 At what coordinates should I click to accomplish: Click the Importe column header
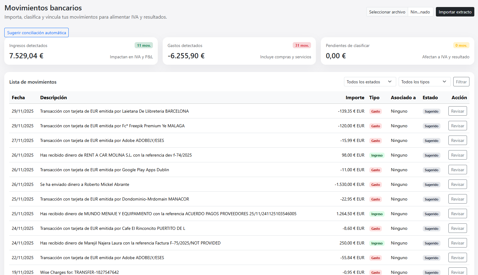pyautogui.click(x=355, y=98)
